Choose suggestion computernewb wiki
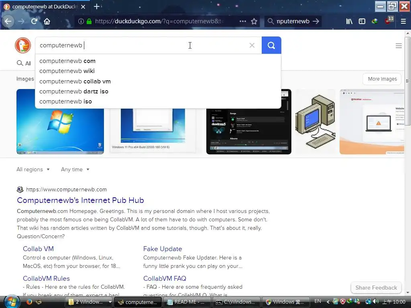411x308 pixels. [x=158, y=71]
